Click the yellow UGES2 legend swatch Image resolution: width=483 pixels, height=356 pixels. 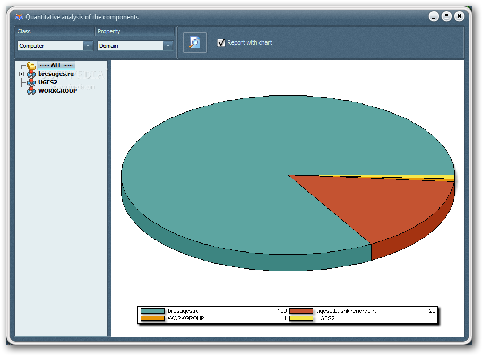pyautogui.click(x=301, y=318)
